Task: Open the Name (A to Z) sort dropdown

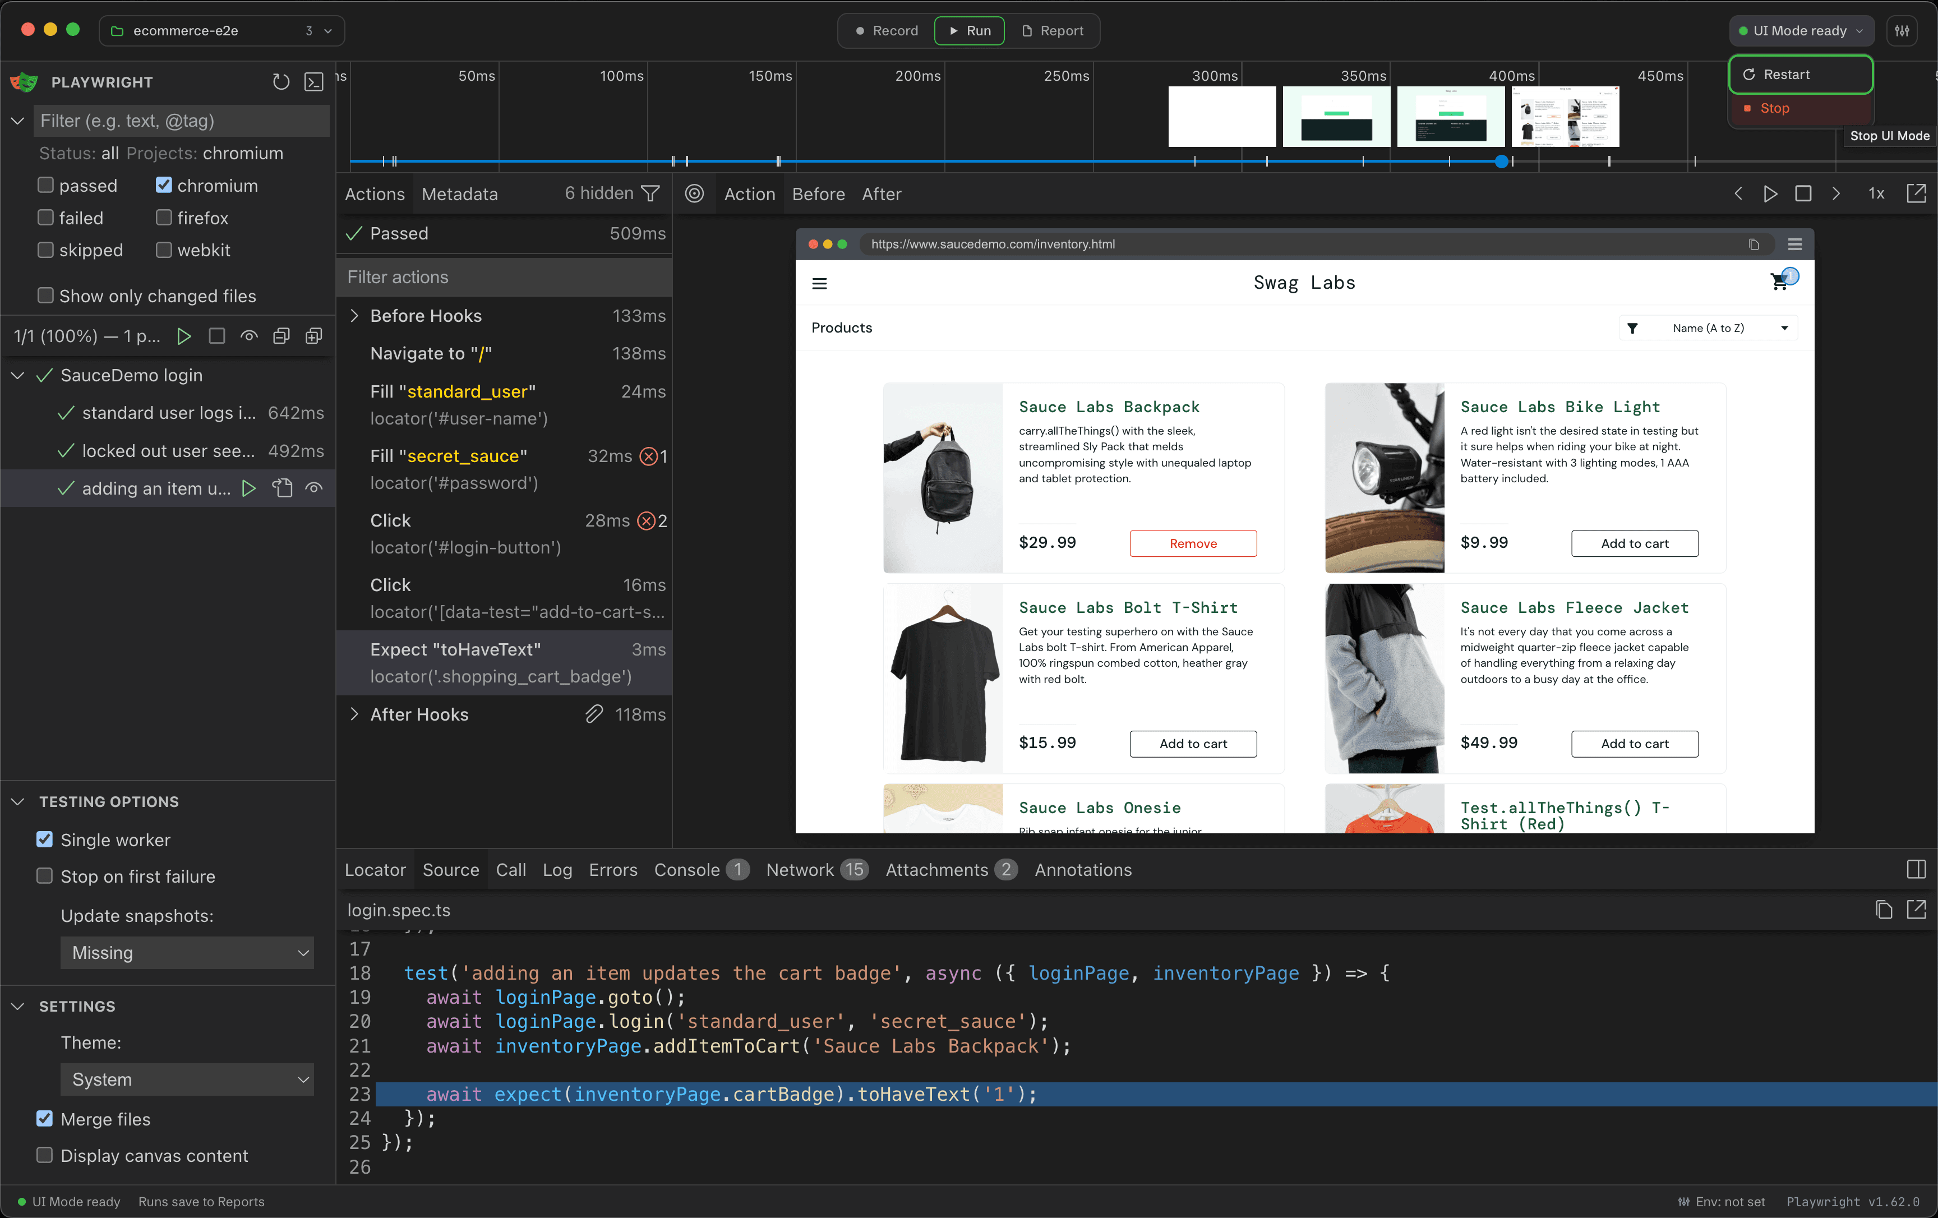Action: click(1709, 329)
